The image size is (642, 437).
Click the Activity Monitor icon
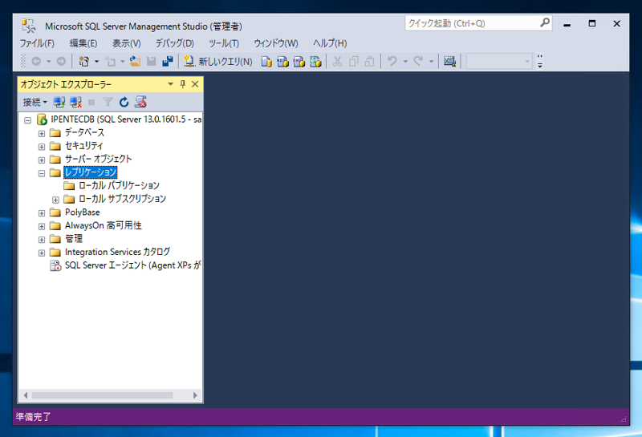coord(449,62)
